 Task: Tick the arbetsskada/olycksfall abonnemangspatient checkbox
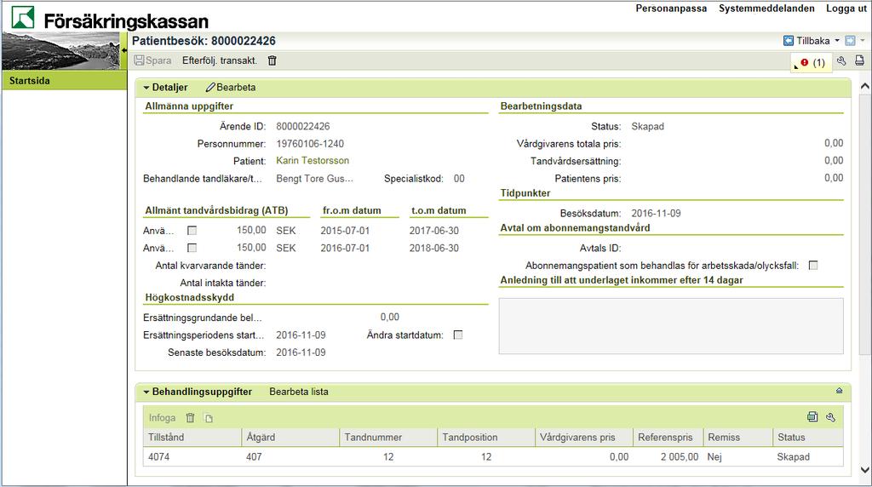pos(813,265)
